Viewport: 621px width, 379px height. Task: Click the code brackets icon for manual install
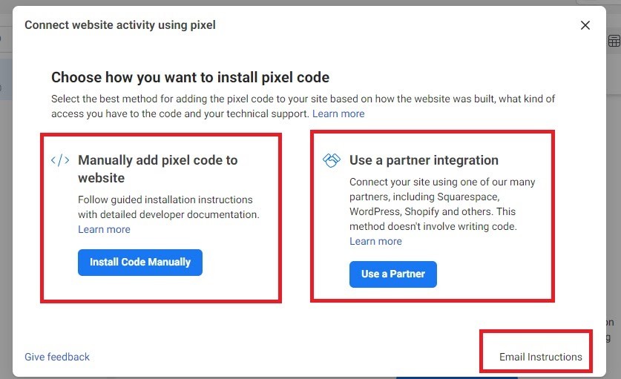60,160
